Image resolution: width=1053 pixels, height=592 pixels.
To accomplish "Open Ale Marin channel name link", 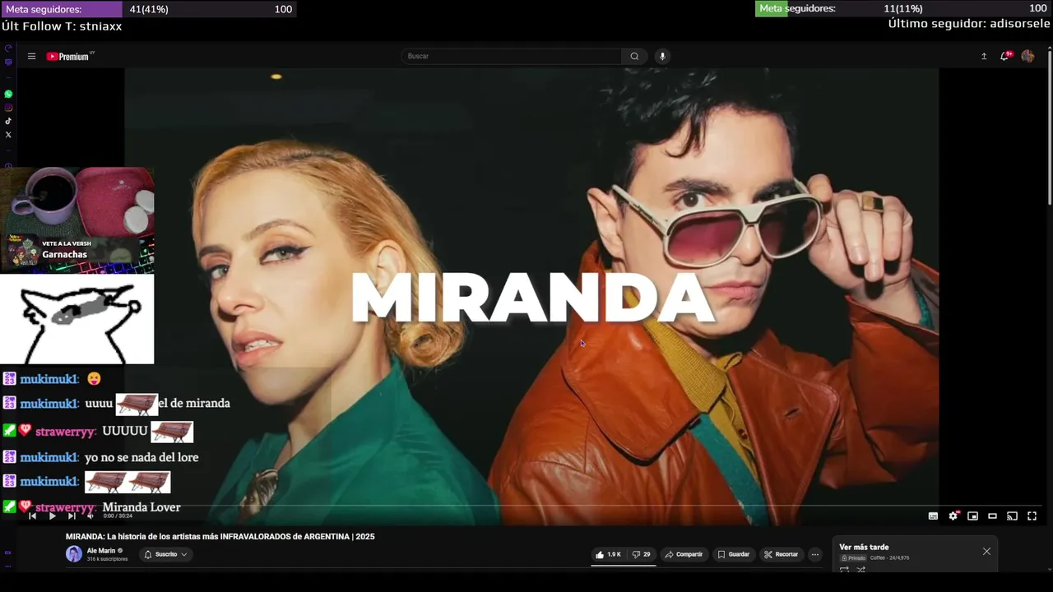I will click(x=101, y=551).
